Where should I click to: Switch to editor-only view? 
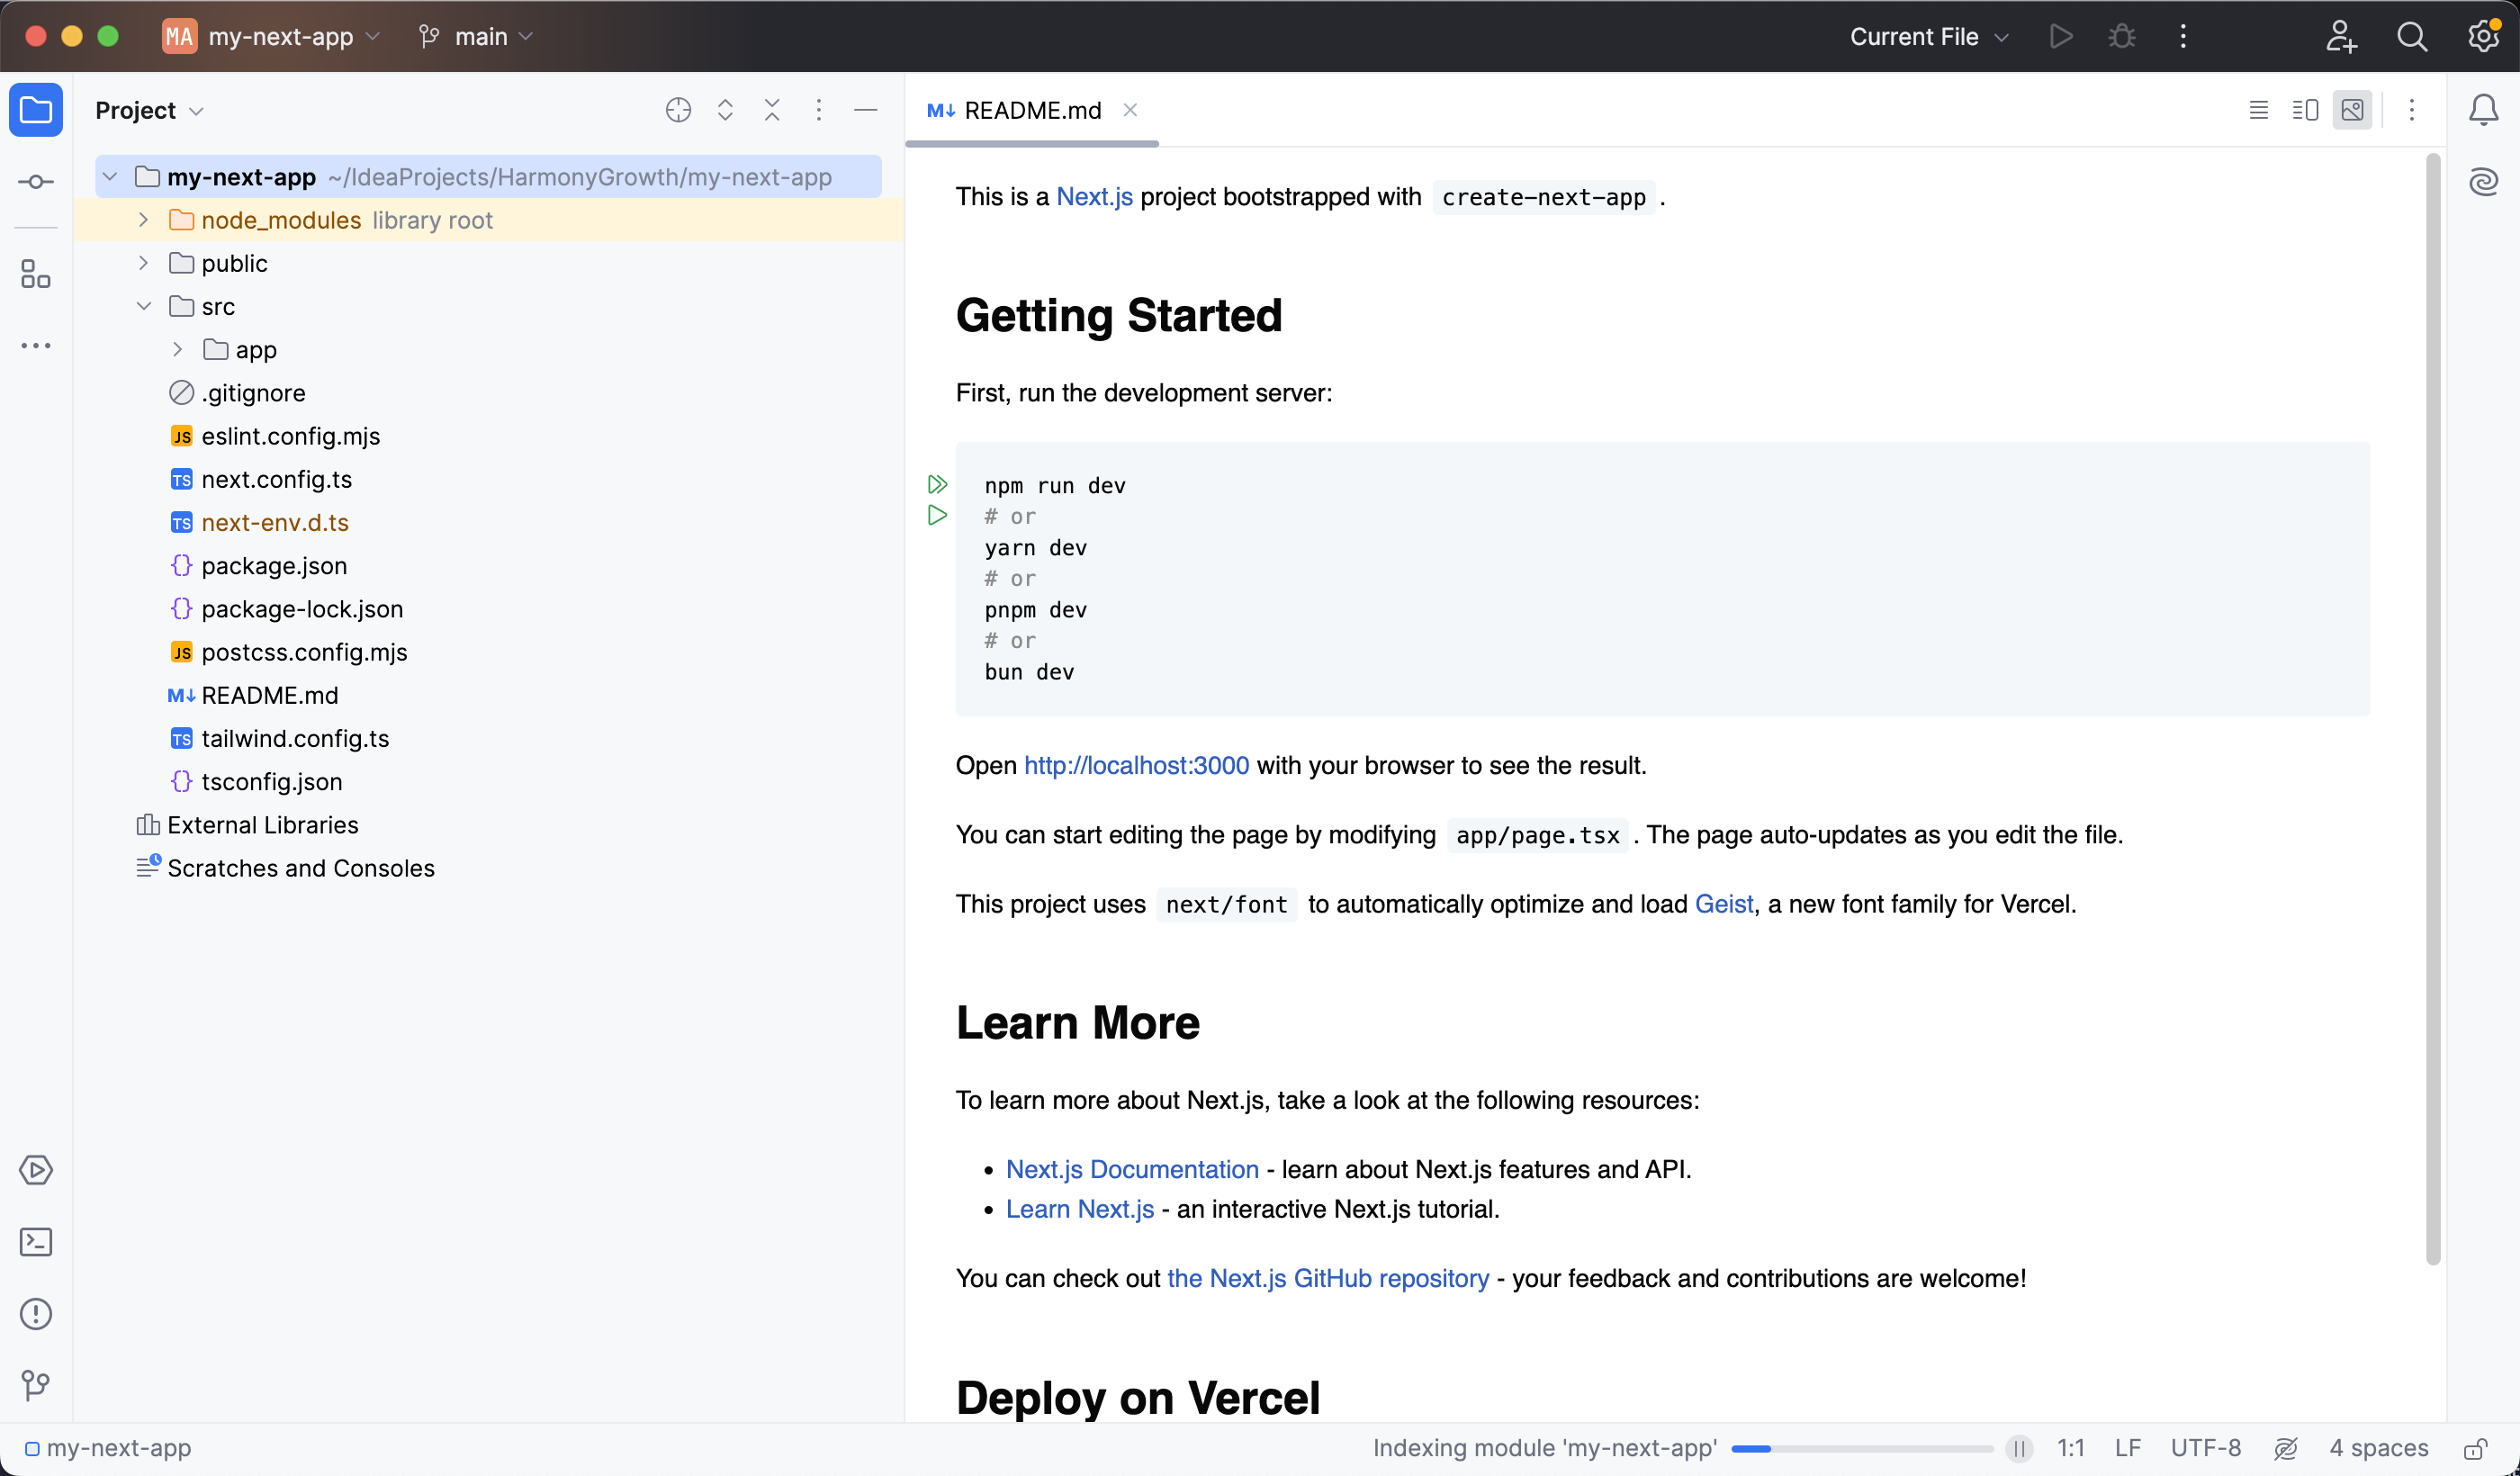pyautogui.click(x=2258, y=110)
